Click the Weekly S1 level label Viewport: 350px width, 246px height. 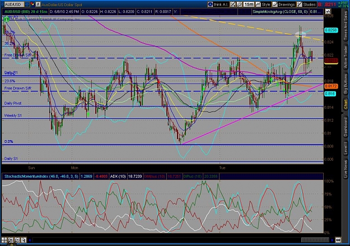(13, 115)
